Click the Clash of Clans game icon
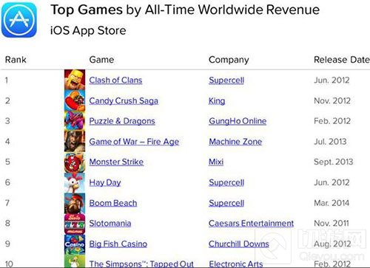370x268 pixels. pos(75,80)
